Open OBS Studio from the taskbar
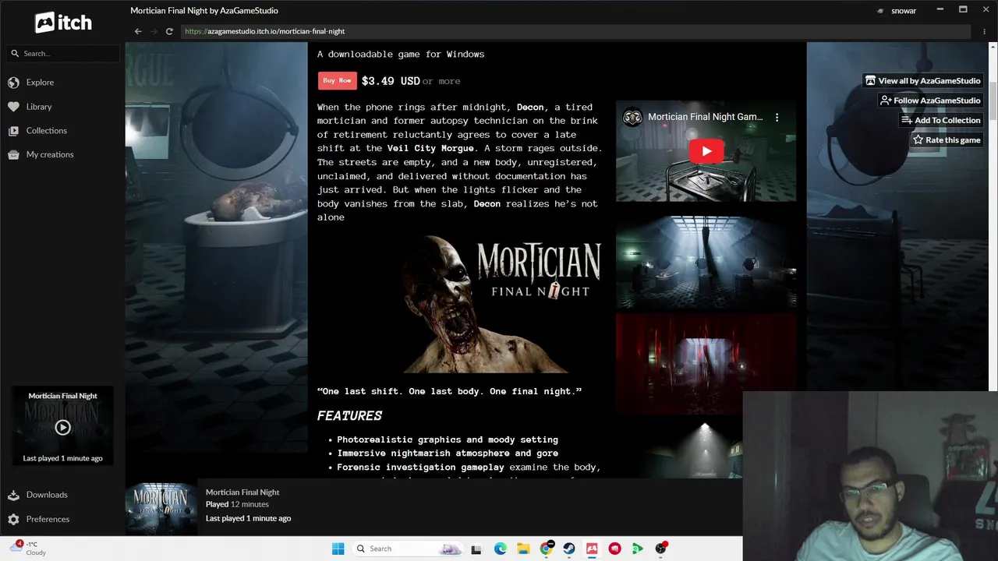 pos(661,549)
